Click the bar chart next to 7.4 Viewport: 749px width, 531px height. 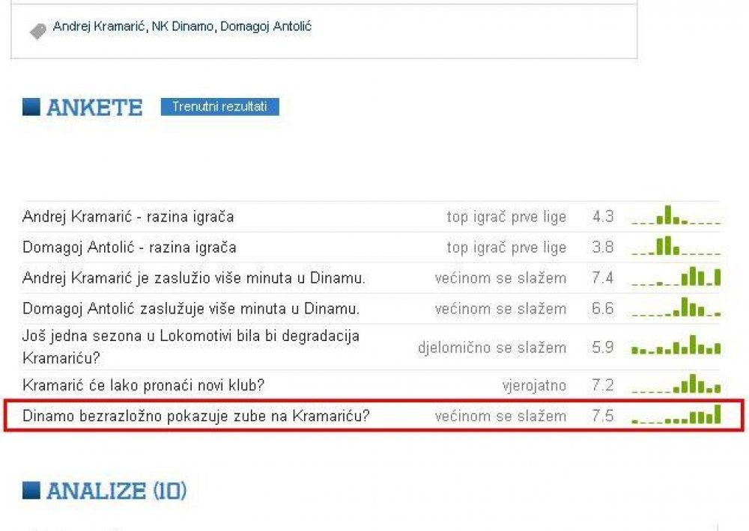click(676, 277)
